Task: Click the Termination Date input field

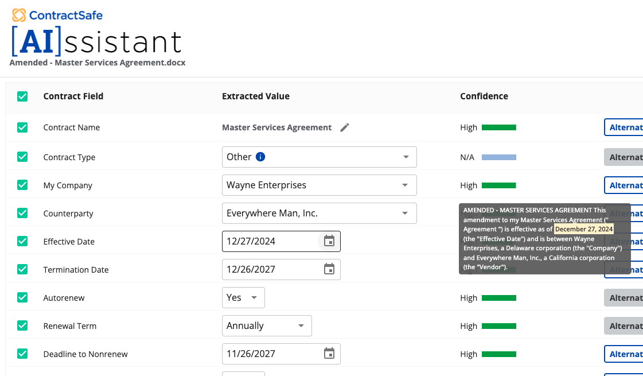Action: click(x=270, y=269)
